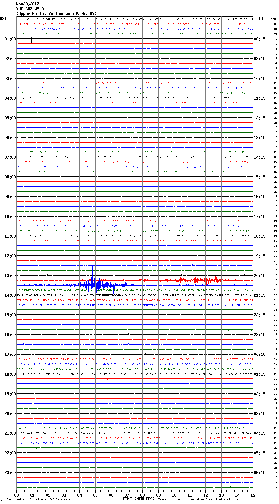Click minute tick label 13 on x-axis
The width and height of the screenshot is (279, 504).
221,495
